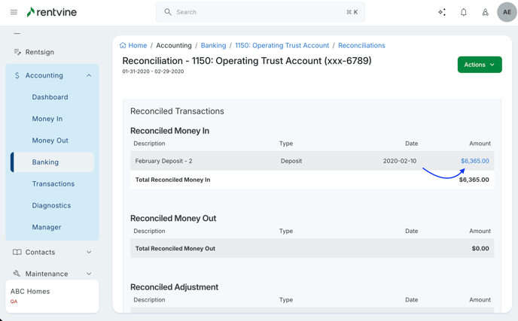Go to Transactions in the sidebar
This screenshot has height=321, width=518.
coord(53,183)
